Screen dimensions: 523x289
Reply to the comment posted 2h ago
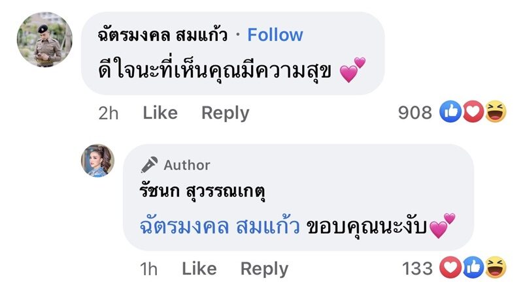coord(225,113)
